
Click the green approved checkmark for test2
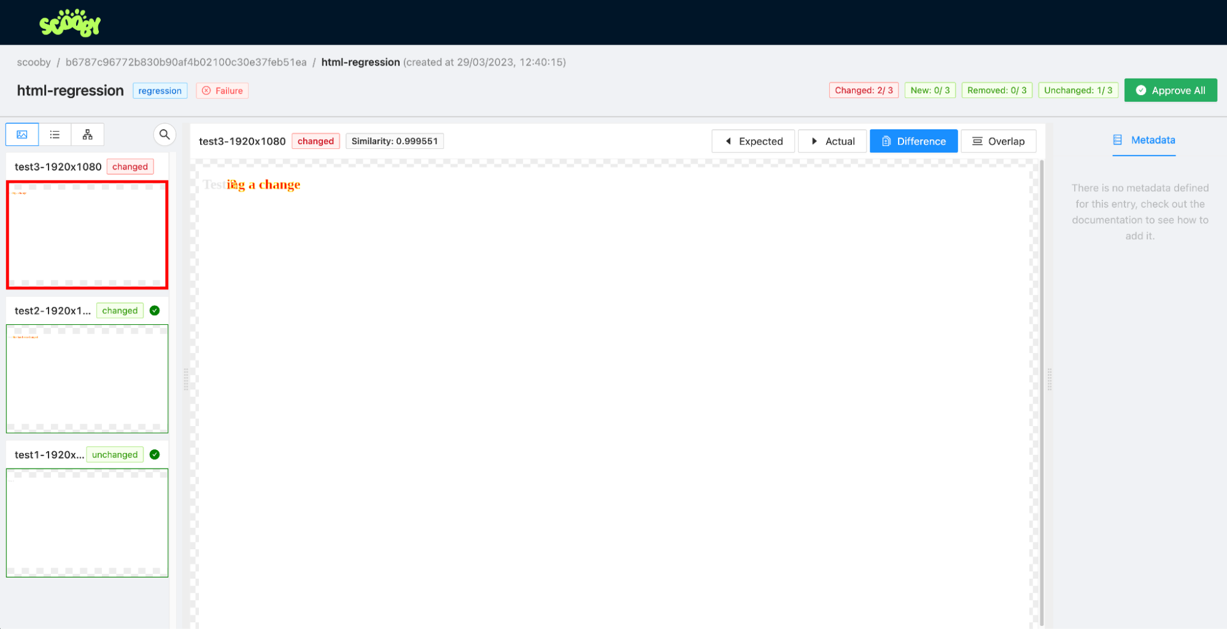155,311
